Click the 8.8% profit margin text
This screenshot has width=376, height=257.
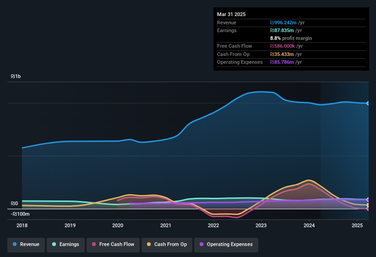pyautogui.click(x=291, y=38)
